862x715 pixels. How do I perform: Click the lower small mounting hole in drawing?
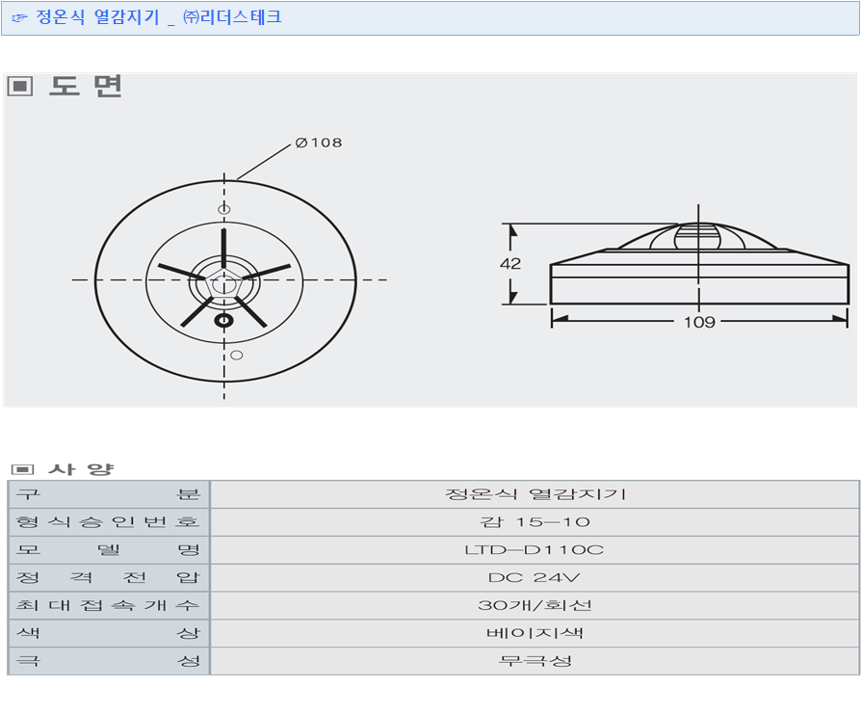237,355
